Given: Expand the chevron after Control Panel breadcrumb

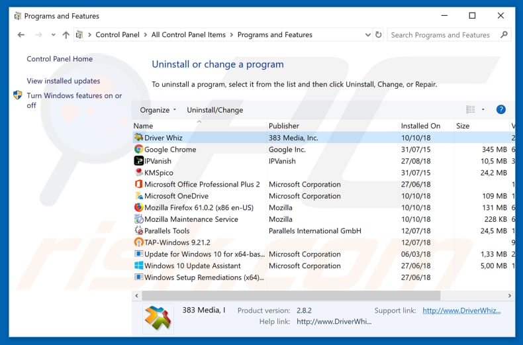Looking at the screenshot, I should [146, 34].
